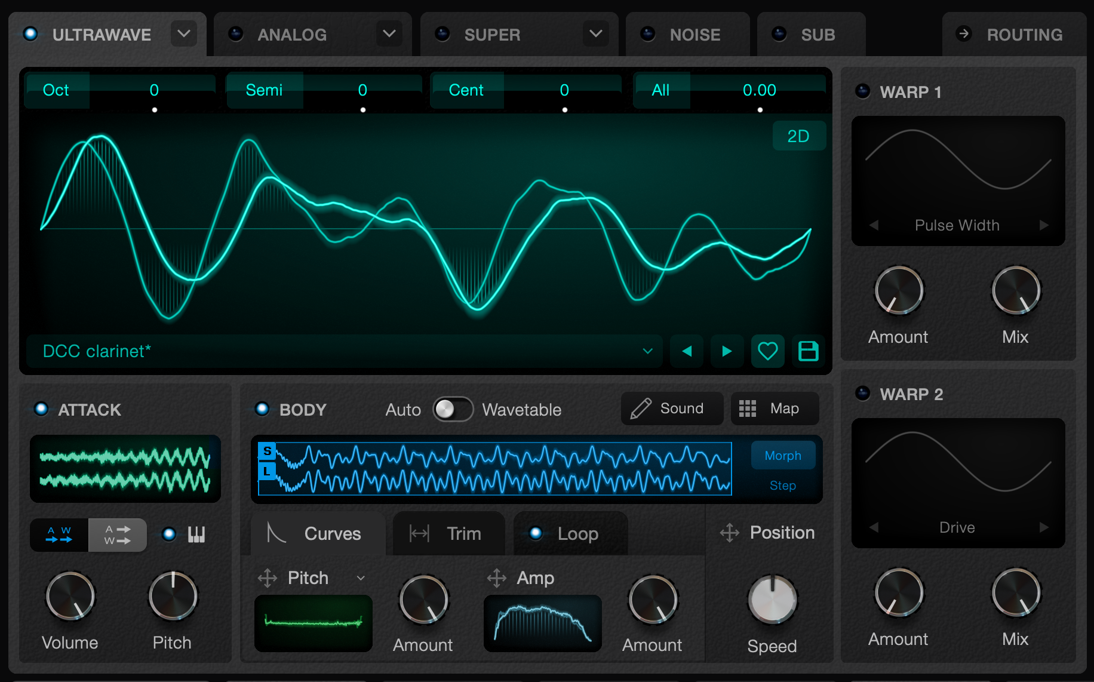This screenshot has width=1094, height=682.
Task: Click the Sound edit button
Action: click(672, 408)
